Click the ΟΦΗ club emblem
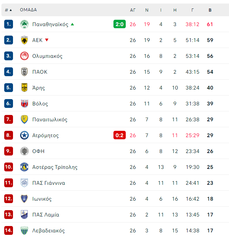229x238 pixels. tap(24, 151)
